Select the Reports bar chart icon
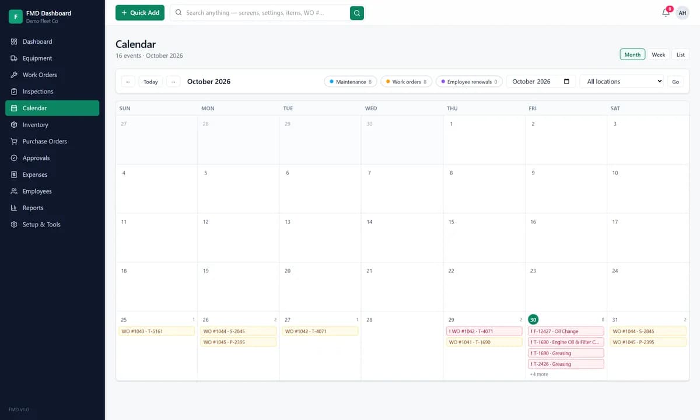Image resolution: width=700 pixels, height=420 pixels. [14, 208]
